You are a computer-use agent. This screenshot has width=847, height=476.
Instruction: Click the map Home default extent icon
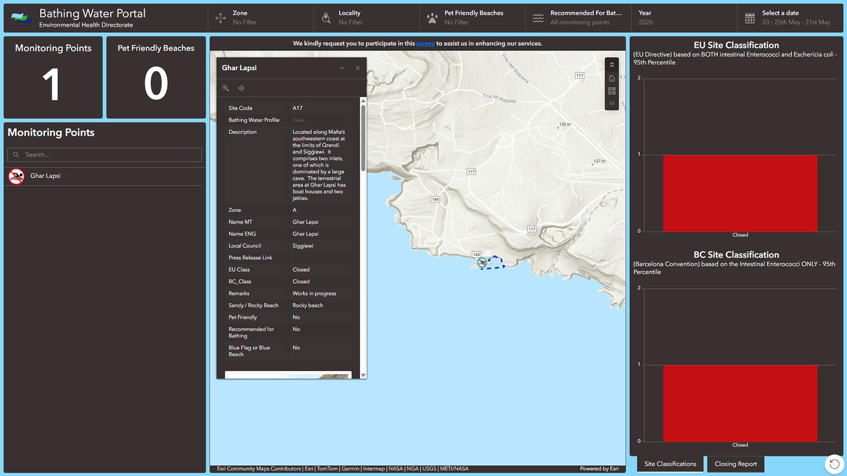pos(611,79)
